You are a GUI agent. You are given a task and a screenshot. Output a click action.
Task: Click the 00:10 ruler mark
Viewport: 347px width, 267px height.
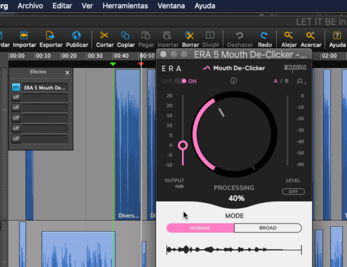coord(43,56)
